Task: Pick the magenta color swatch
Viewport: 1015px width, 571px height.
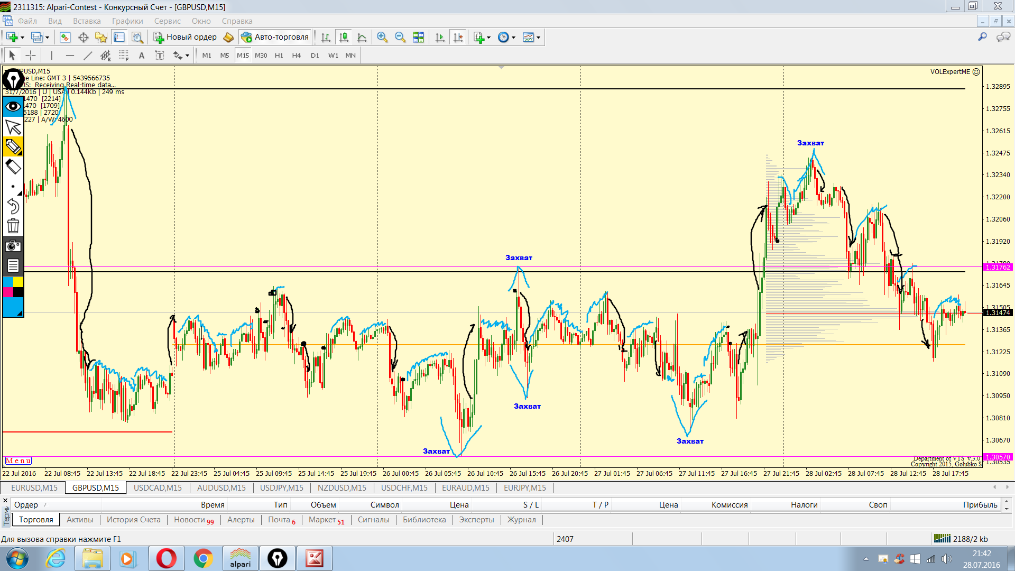Action: coord(8,292)
